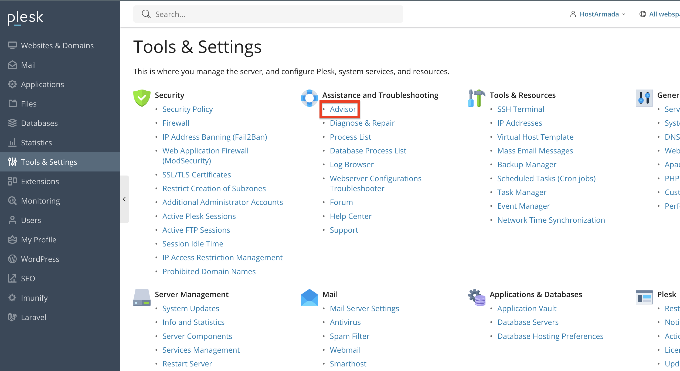Click the Laravel sidebar icon
The image size is (680, 371).
point(12,317)
